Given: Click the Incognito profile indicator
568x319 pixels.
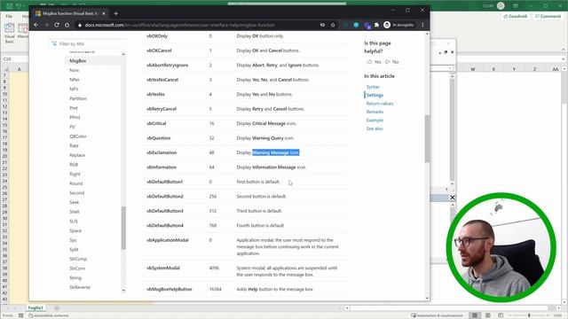Looking at the screenshot, I should coord(398,25).
